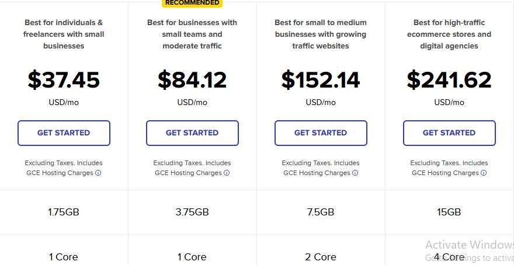Click the 1.75GB RAM cell
Screen dimensions: 514x265
[64, 212]
